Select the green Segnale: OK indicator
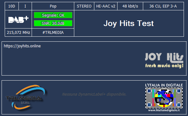 click(x=53, y=15)
